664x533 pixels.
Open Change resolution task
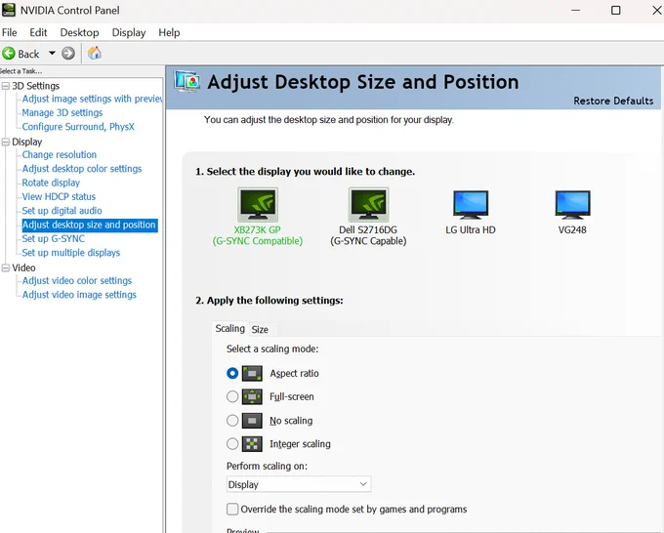[x=60, y=154]
